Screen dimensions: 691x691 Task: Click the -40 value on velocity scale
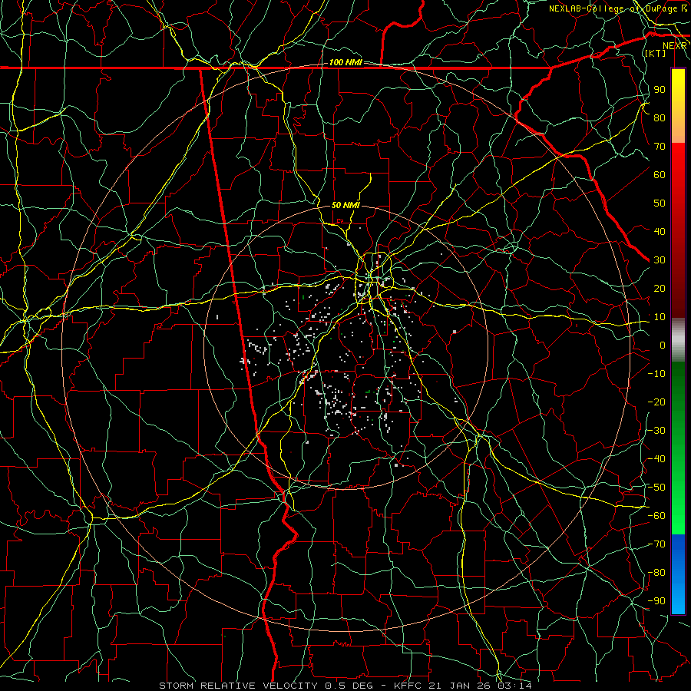tap(656, 459)
